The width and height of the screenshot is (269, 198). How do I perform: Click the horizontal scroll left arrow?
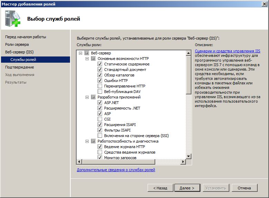pos(79,161)
